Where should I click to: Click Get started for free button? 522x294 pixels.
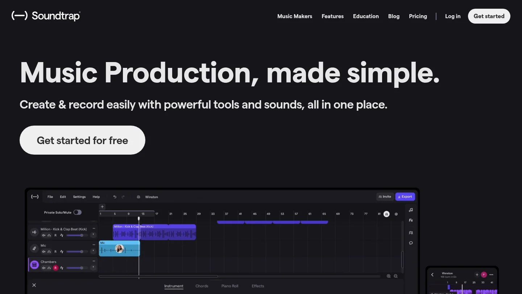tap(82, 140)
